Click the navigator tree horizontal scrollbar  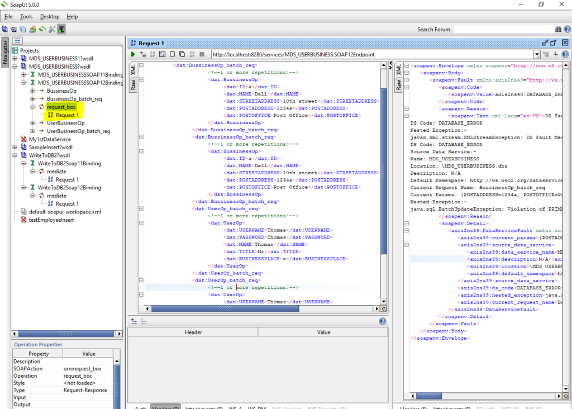tap(66, 334)
